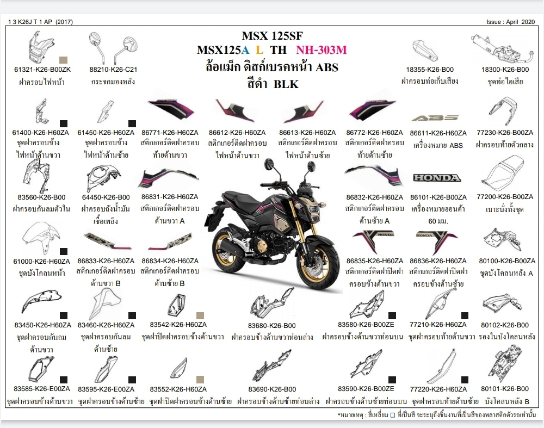Click the sticker image above 86612-K26-H60ZA

point(234,111)
